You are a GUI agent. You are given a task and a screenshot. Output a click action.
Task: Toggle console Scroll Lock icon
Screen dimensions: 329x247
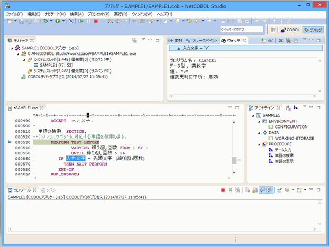click(x=255, y=190)
